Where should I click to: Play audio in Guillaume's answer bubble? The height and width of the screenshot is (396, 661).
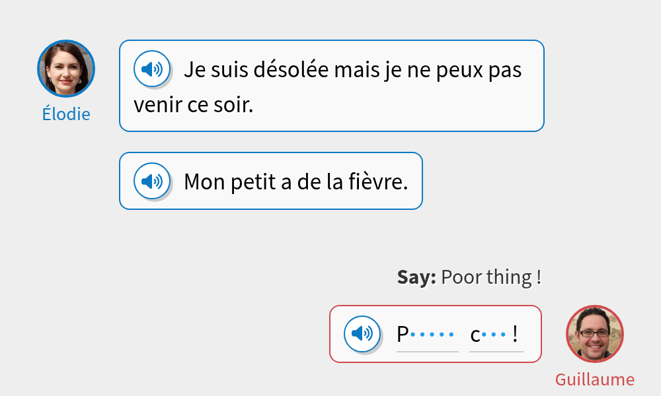coord(362,334)
